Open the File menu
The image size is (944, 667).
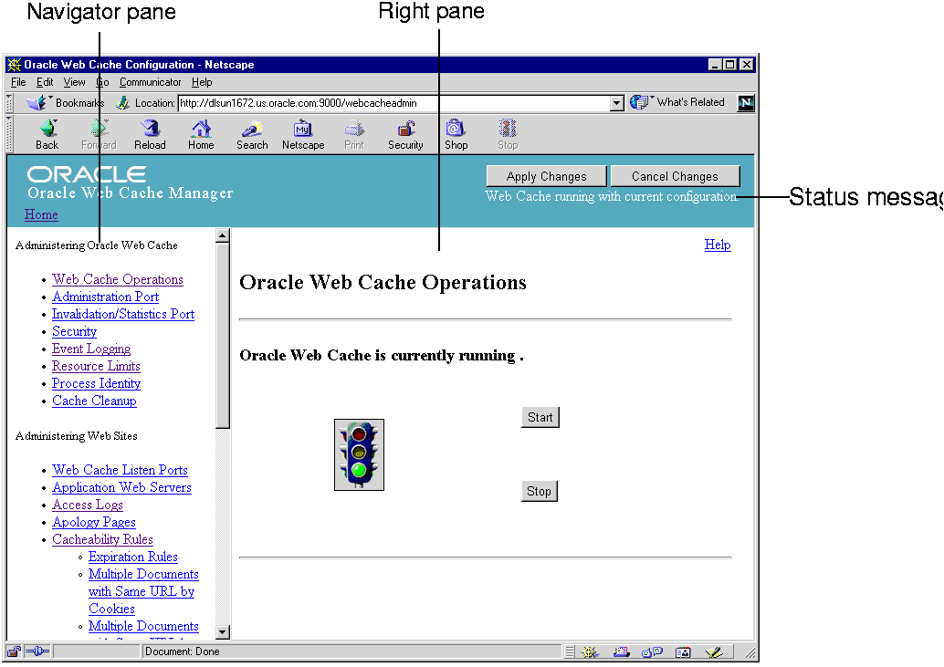point(18,82)
